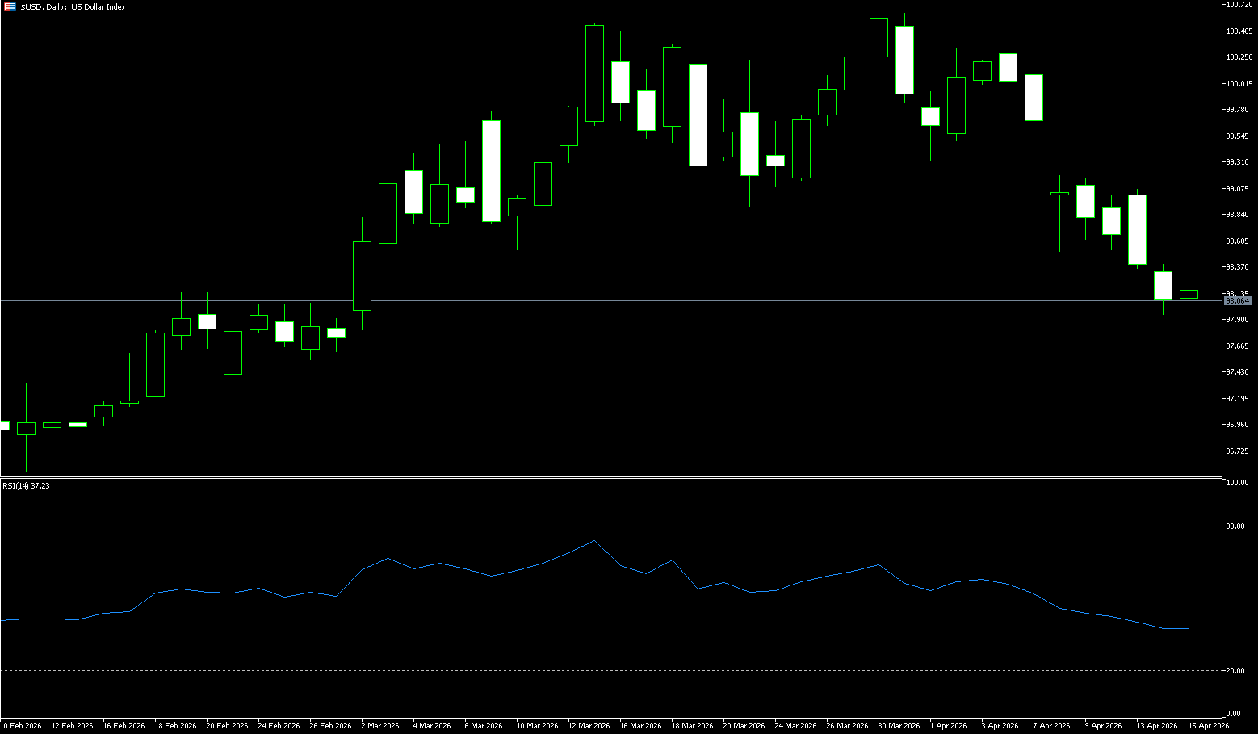Click the 10 Feb 2026 date label
The image size is (1258, 734).
(x=21, y=725)
